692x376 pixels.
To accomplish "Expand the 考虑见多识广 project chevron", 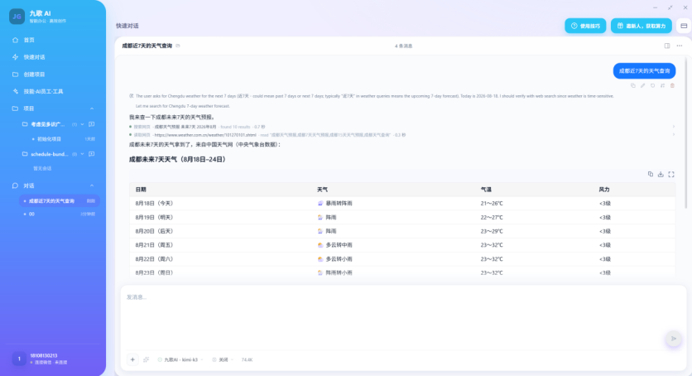I will pos(83,124).
